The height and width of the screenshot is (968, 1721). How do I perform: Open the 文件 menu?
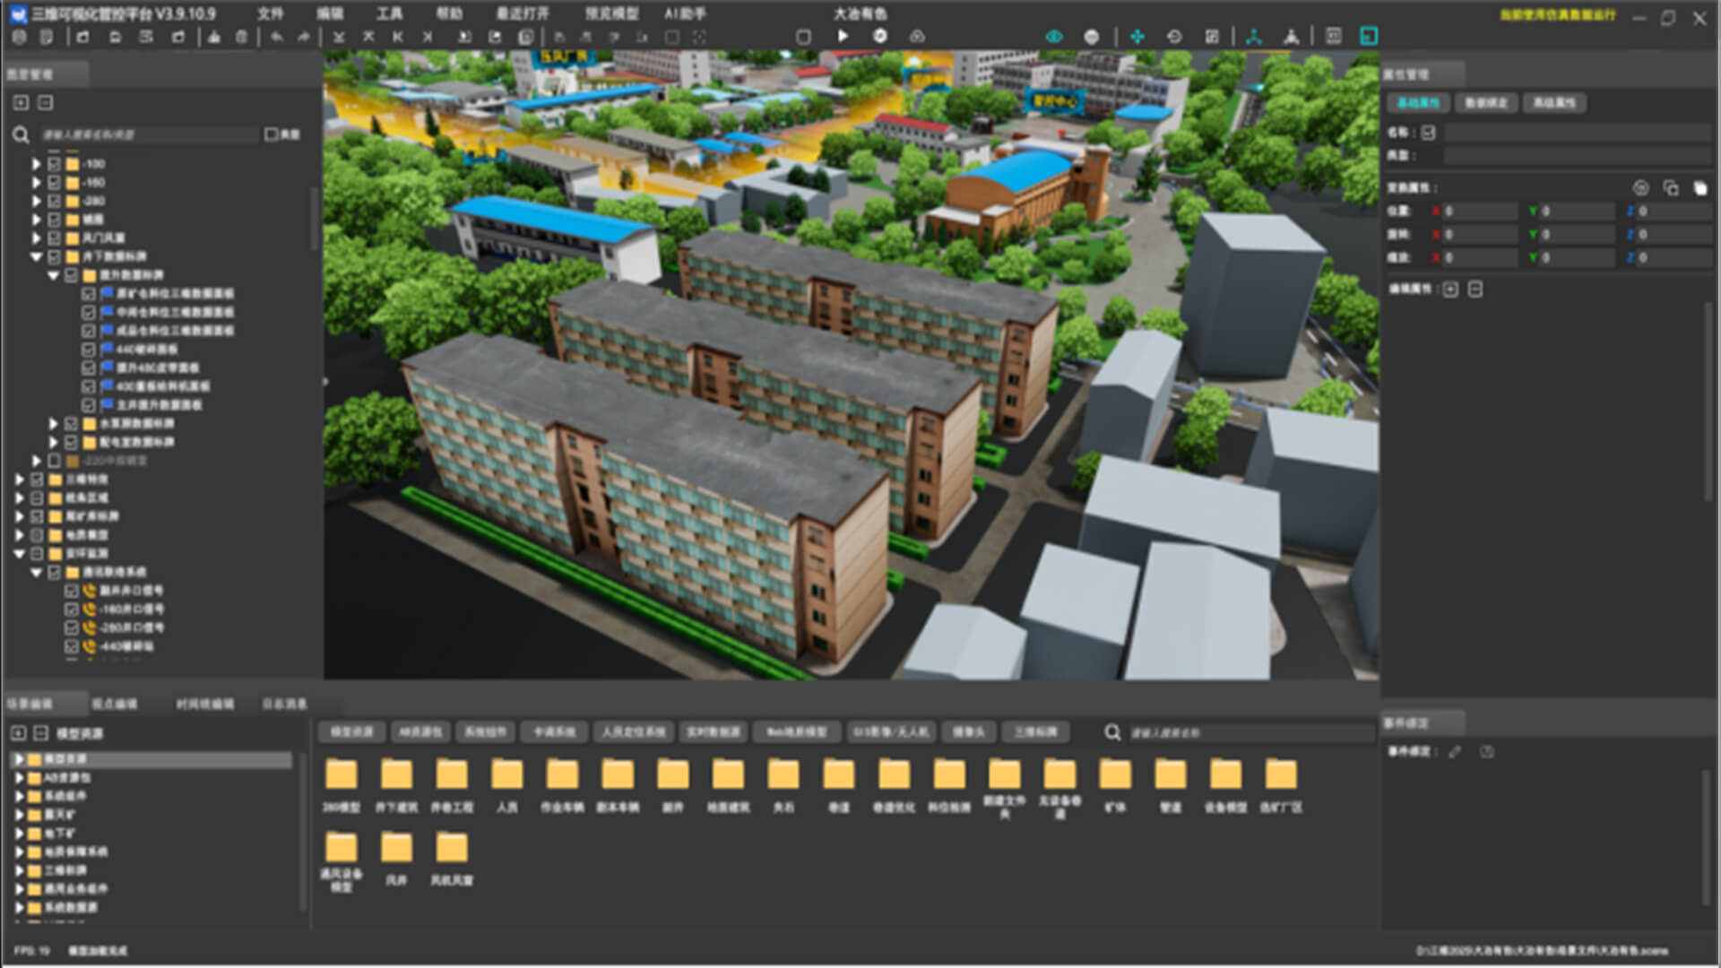click(271, 13)
